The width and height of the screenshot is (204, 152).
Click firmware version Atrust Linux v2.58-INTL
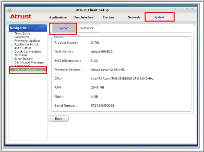click(x=108, y=70)
